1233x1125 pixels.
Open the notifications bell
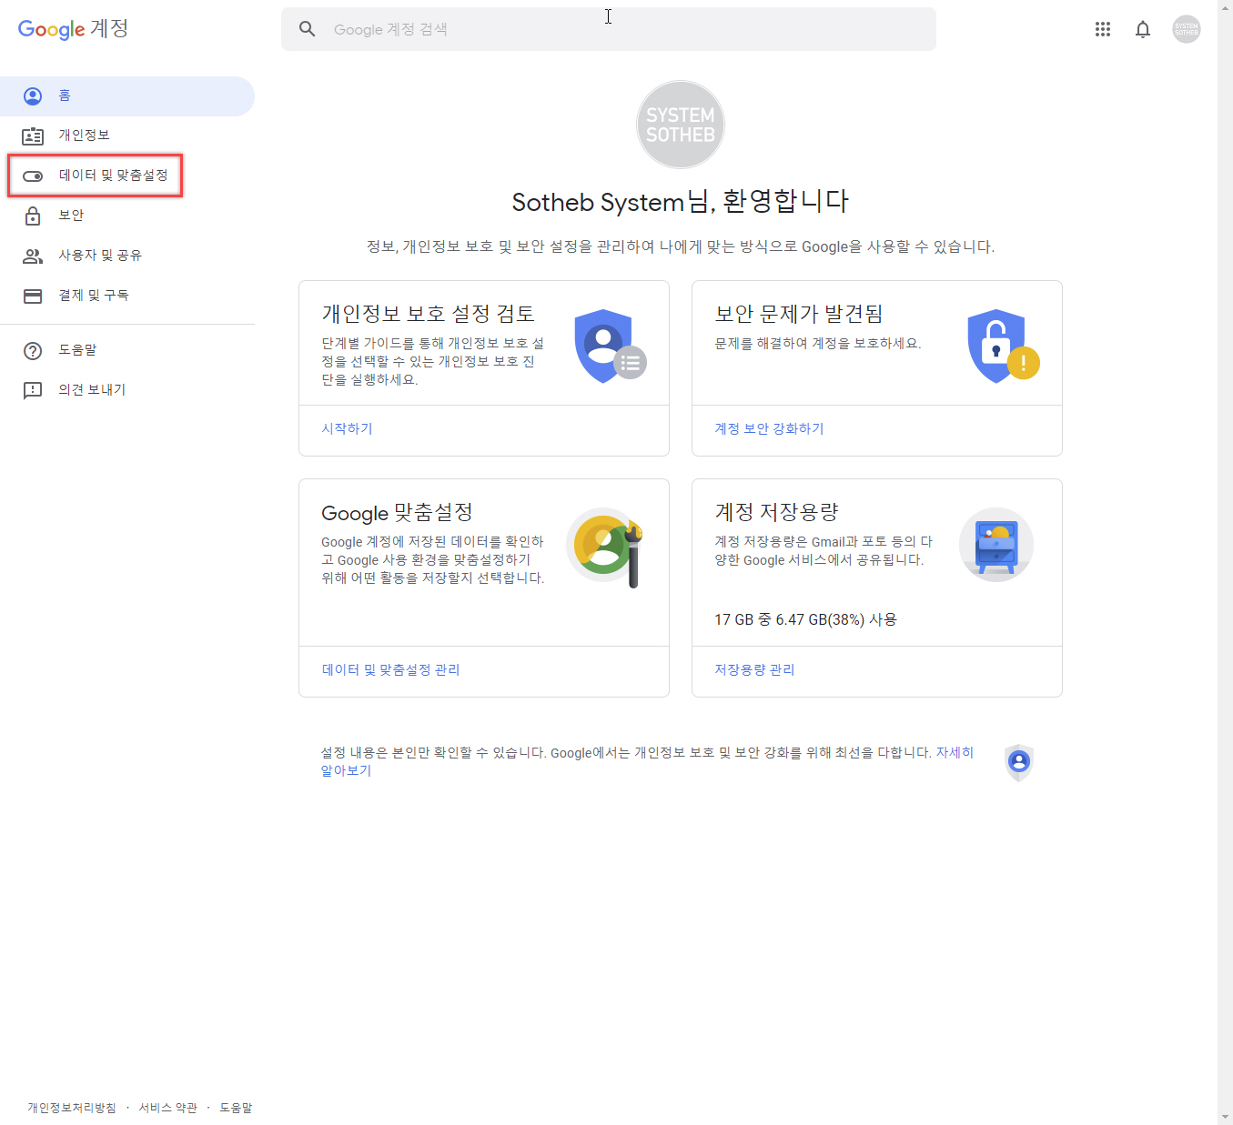1143,29
